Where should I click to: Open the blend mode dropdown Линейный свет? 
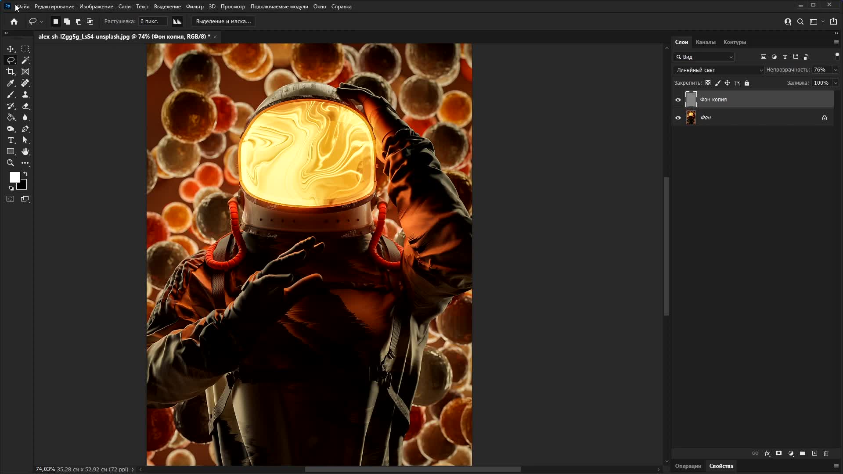[x=719, y=70]
